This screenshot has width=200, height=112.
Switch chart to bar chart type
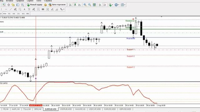coord(70,5)
